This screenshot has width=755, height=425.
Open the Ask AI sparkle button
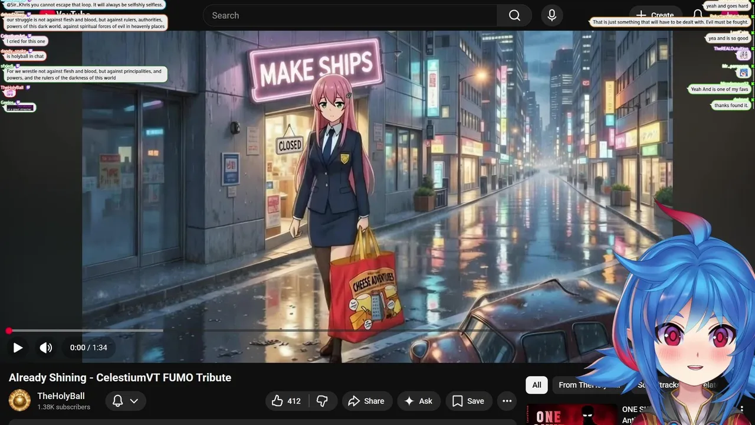[x=419, y=401]
